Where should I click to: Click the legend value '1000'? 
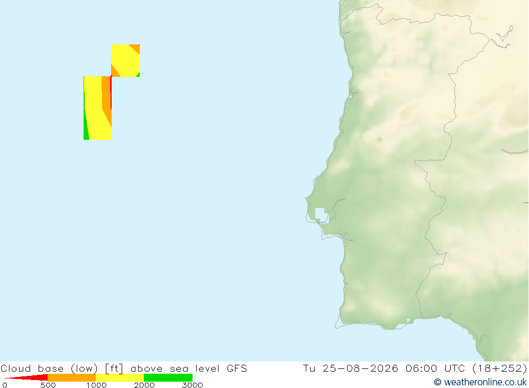coord(96,385)
